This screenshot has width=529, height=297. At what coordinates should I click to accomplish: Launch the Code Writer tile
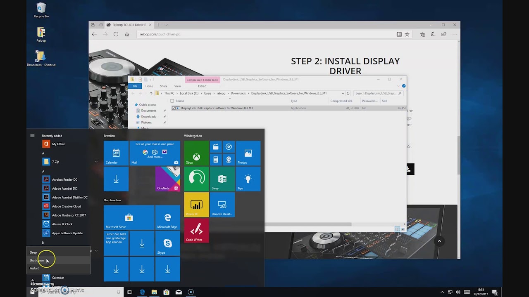click(196, 230)
